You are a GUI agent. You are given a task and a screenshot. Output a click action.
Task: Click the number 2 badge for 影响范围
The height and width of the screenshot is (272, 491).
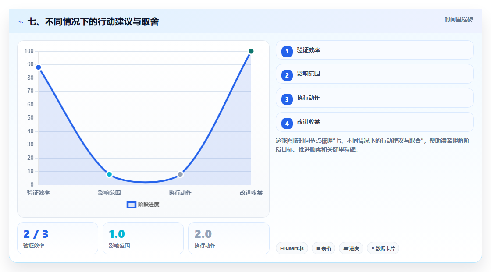click(287, 75)
